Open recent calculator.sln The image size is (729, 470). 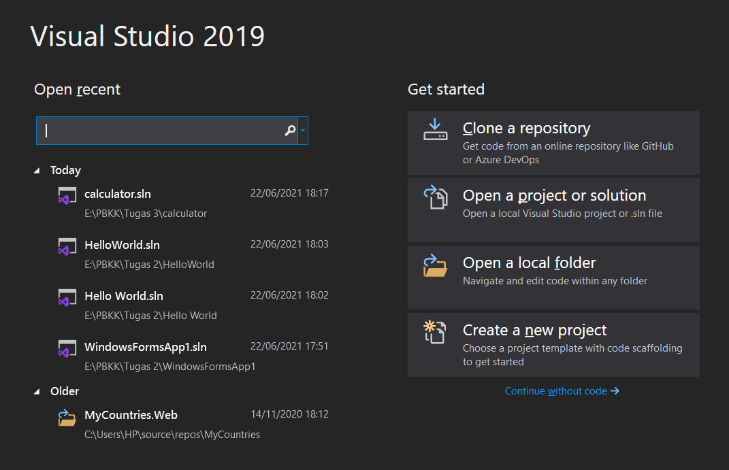pyautogui.click(x=193, y=203)
